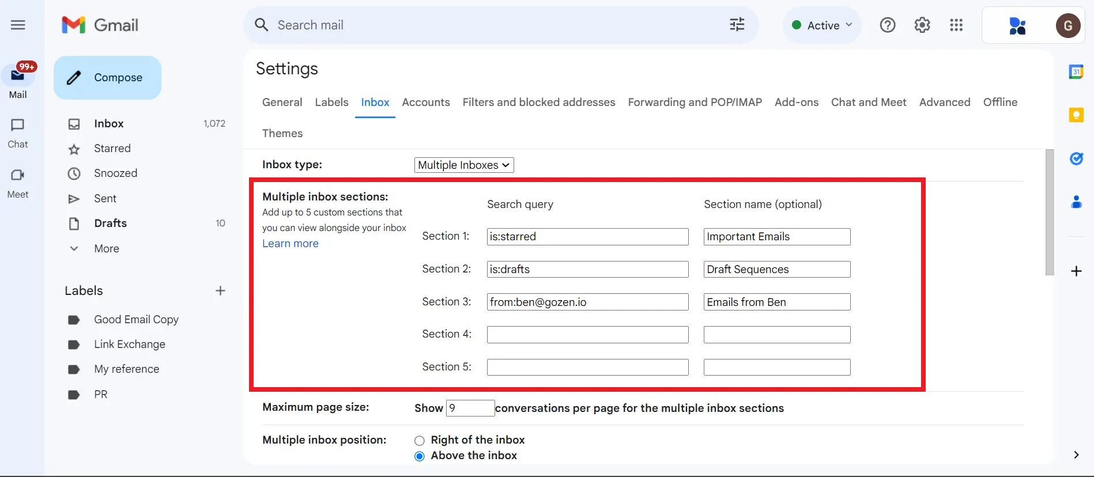Click the search magnifier icon
This screenshot has width=1094, height=477.
[x=262, y=25]
